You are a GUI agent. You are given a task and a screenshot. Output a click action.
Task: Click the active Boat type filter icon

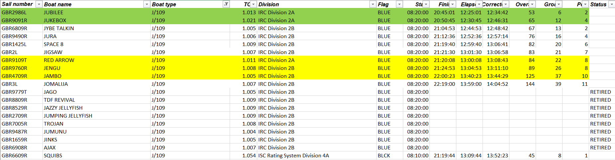(226, 4)
